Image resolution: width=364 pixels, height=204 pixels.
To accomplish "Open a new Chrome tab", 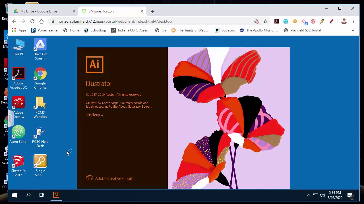I will 153,11.
